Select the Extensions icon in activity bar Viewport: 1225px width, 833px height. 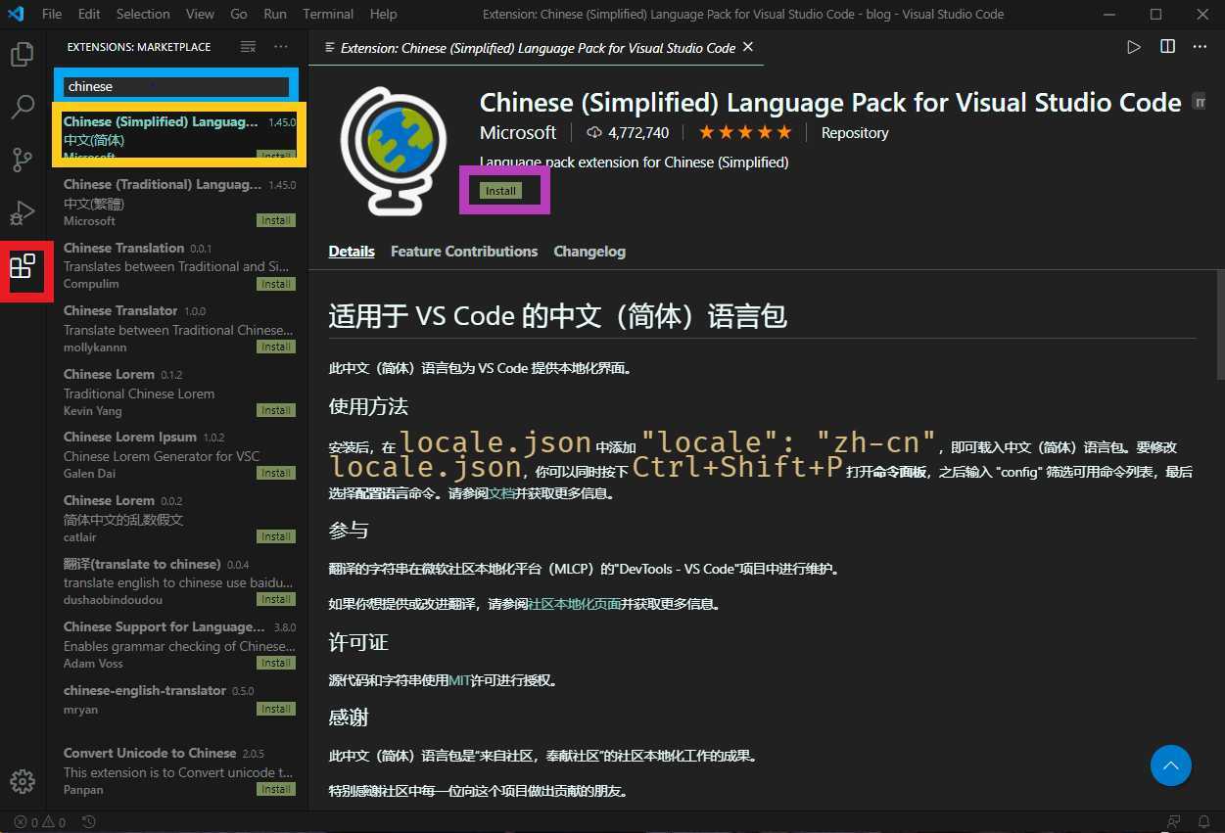click(x=23, y=265)
